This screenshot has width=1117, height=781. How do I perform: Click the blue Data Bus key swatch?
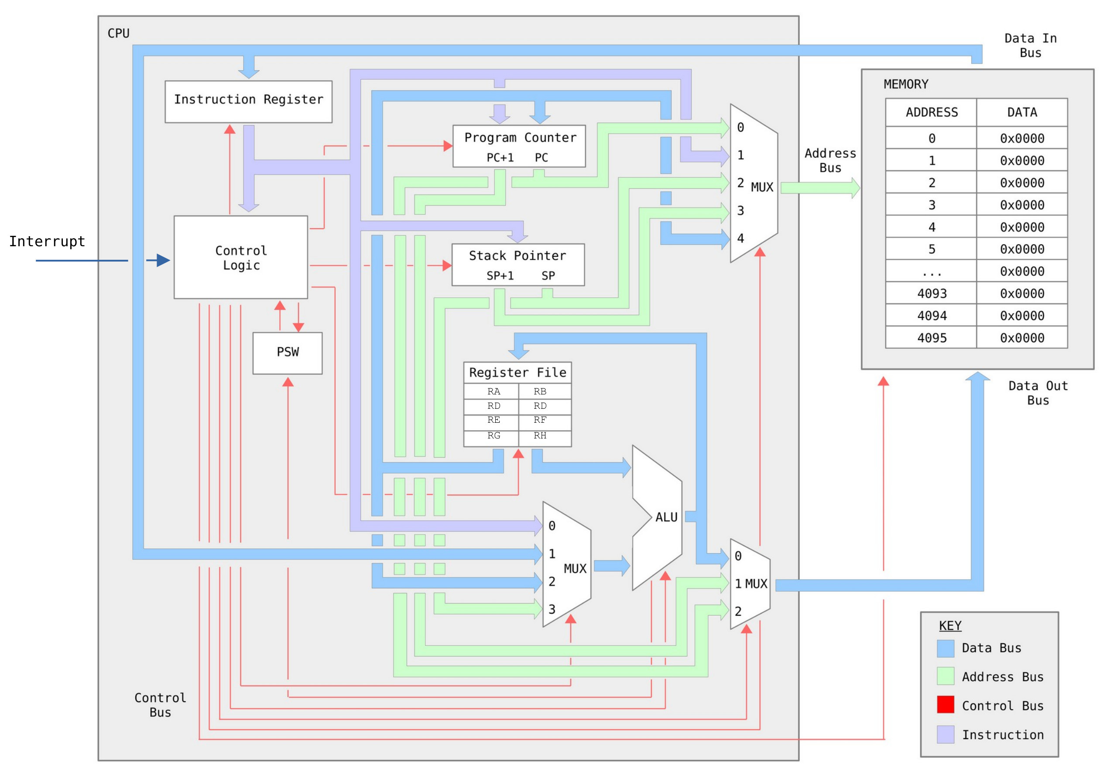[x=945, y=649]
